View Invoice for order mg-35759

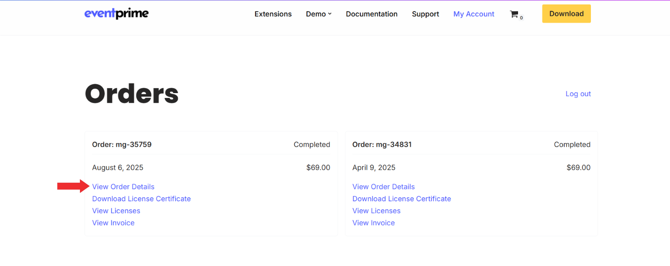113,223
